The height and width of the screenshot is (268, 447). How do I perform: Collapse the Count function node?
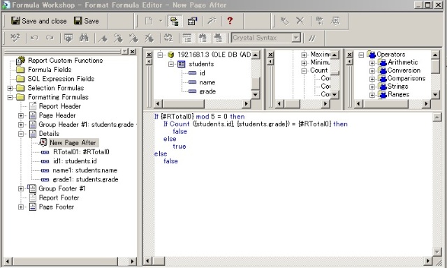pyautogui.click(x=304, y=71)
